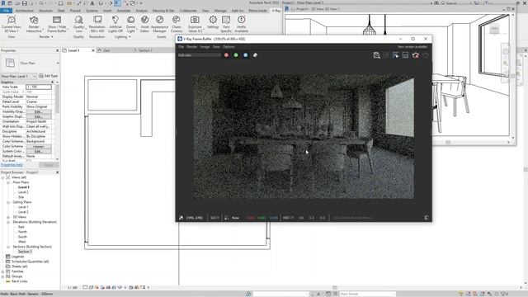Open the File ribbon tab
Image resolution: width=528 pixels, height=297 pixels.
pos(6,11)
